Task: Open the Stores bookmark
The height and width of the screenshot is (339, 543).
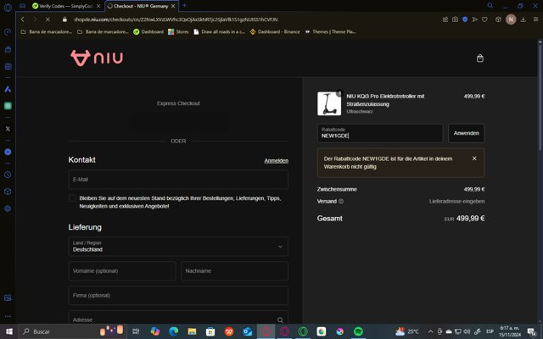Action: (178, 32)
